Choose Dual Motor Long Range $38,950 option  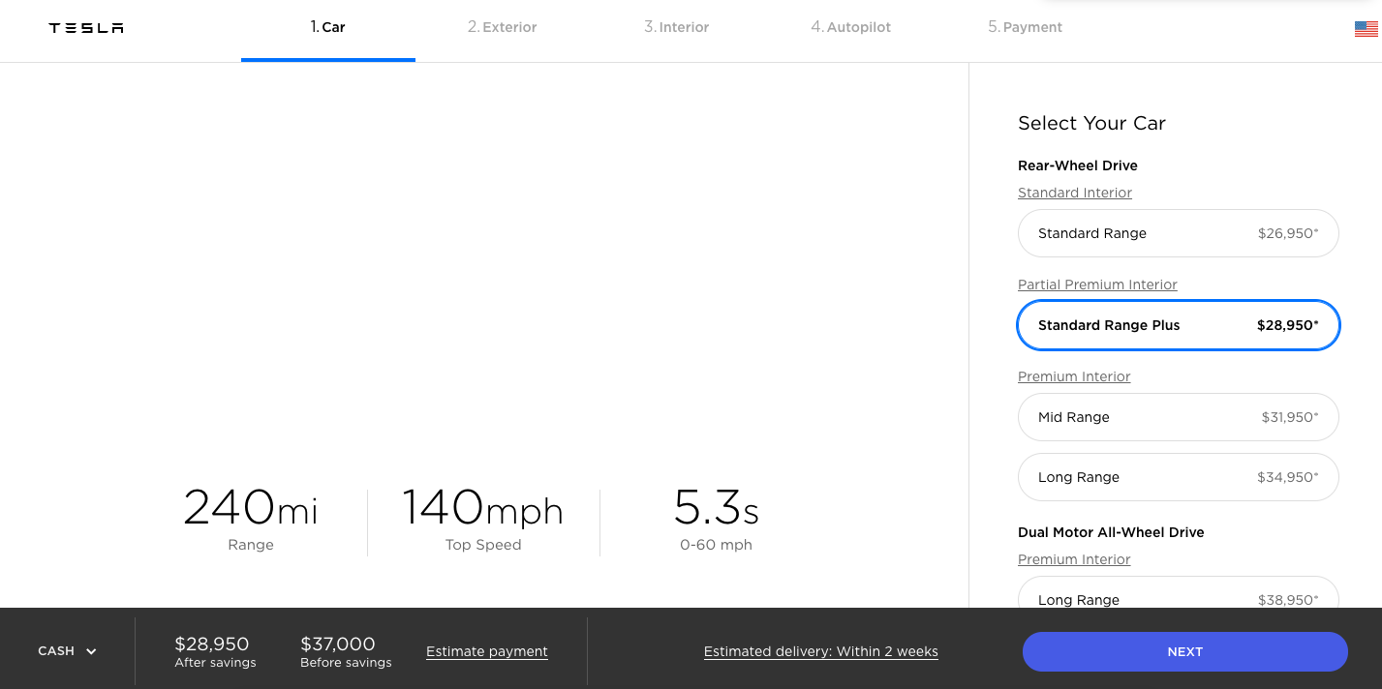[1178, 592]
